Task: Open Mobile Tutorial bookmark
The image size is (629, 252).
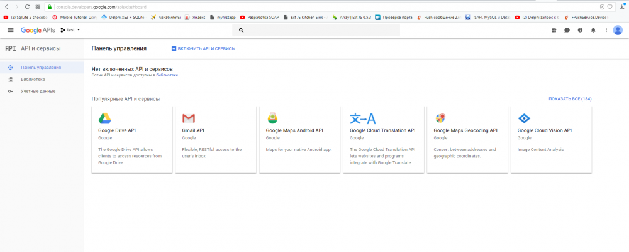Action: [75, 17]
